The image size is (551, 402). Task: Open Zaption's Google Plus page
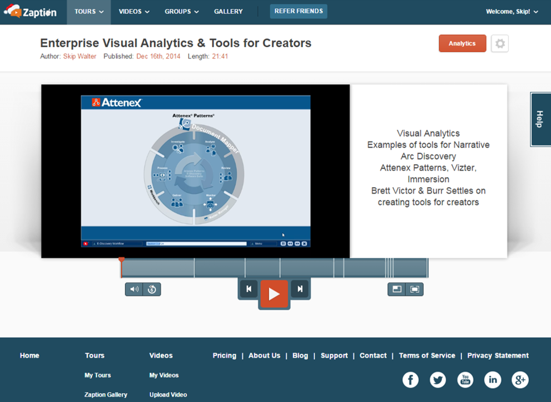tap(520, 380)
